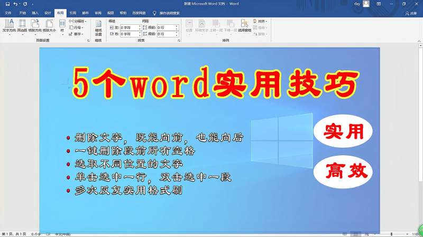
Task: Click the 0个字 word count indicator
Action: (x=36, y=234)
